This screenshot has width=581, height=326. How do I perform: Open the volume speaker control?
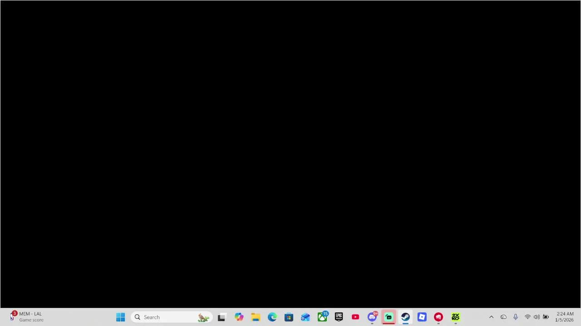537,317
